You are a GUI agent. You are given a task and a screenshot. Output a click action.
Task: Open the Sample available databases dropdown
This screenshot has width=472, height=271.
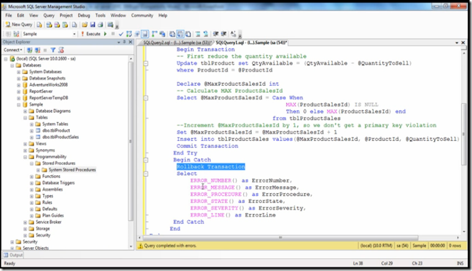74,34
